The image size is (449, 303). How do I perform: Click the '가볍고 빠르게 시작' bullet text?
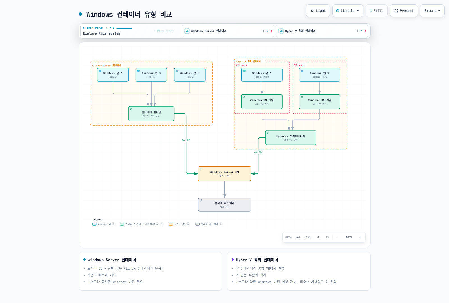(102, 275)
